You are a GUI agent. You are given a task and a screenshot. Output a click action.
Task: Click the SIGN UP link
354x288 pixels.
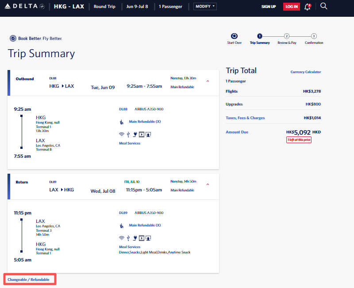[x=269, y=7]
